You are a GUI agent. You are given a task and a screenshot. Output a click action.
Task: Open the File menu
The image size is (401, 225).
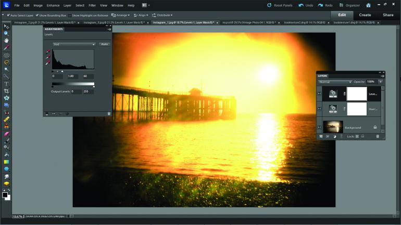pyautogui.click(x=17, y=5)
